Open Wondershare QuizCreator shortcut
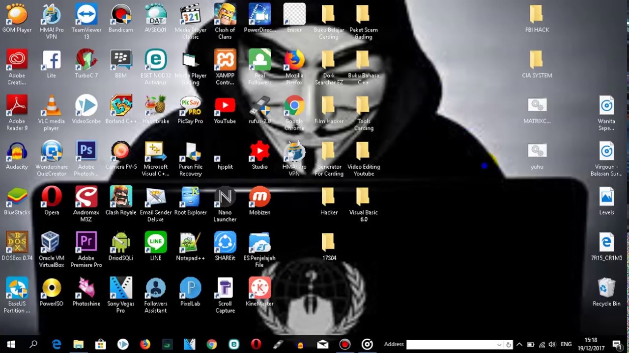The image size is (629, 353). (x=52, y=158)
